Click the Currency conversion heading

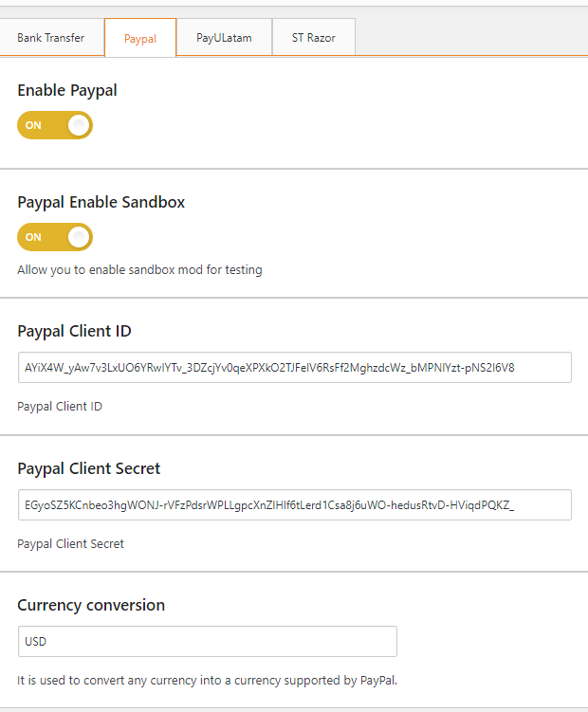[91, 605]
